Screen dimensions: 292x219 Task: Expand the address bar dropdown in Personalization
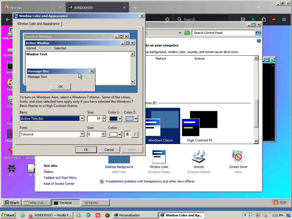180,33
